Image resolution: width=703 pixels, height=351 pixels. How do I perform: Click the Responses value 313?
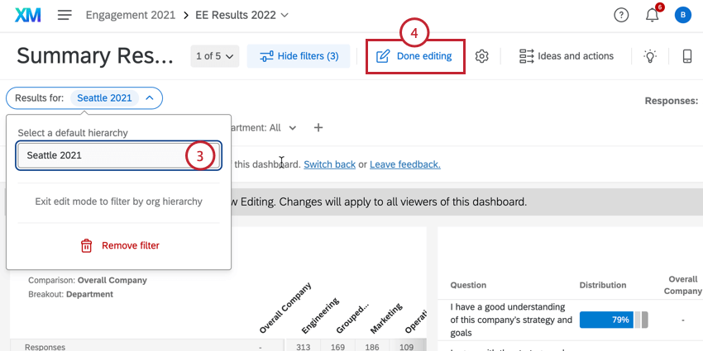click(x=304, y=347)
